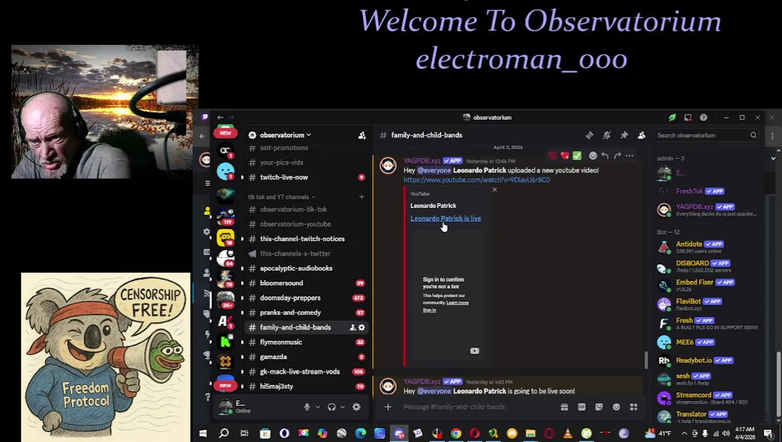The height and width of the screenshot is (442, 782).
Task: Add the heart emoji reaction
Action: 564,156
